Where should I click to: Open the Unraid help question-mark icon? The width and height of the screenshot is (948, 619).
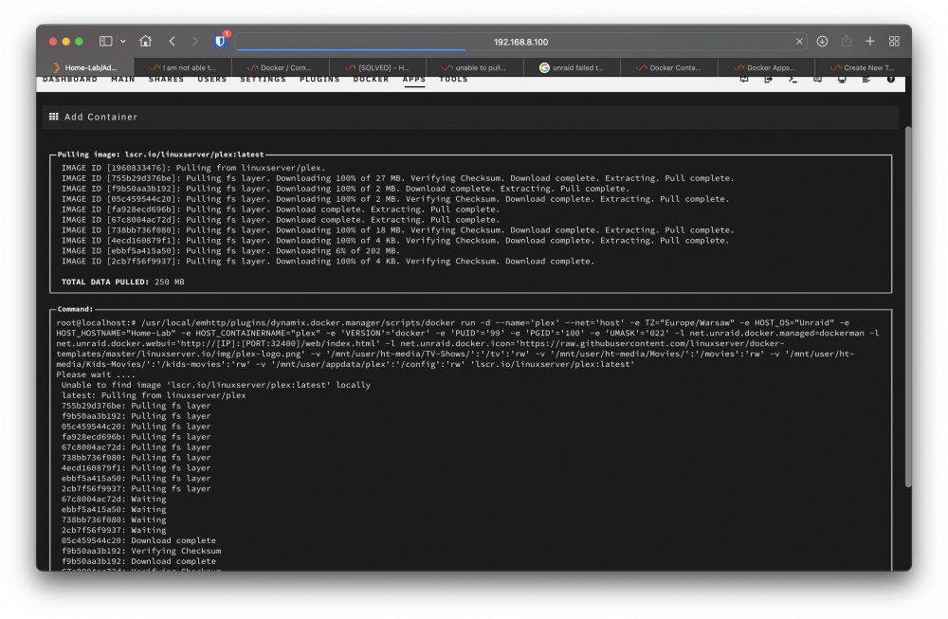890,80
